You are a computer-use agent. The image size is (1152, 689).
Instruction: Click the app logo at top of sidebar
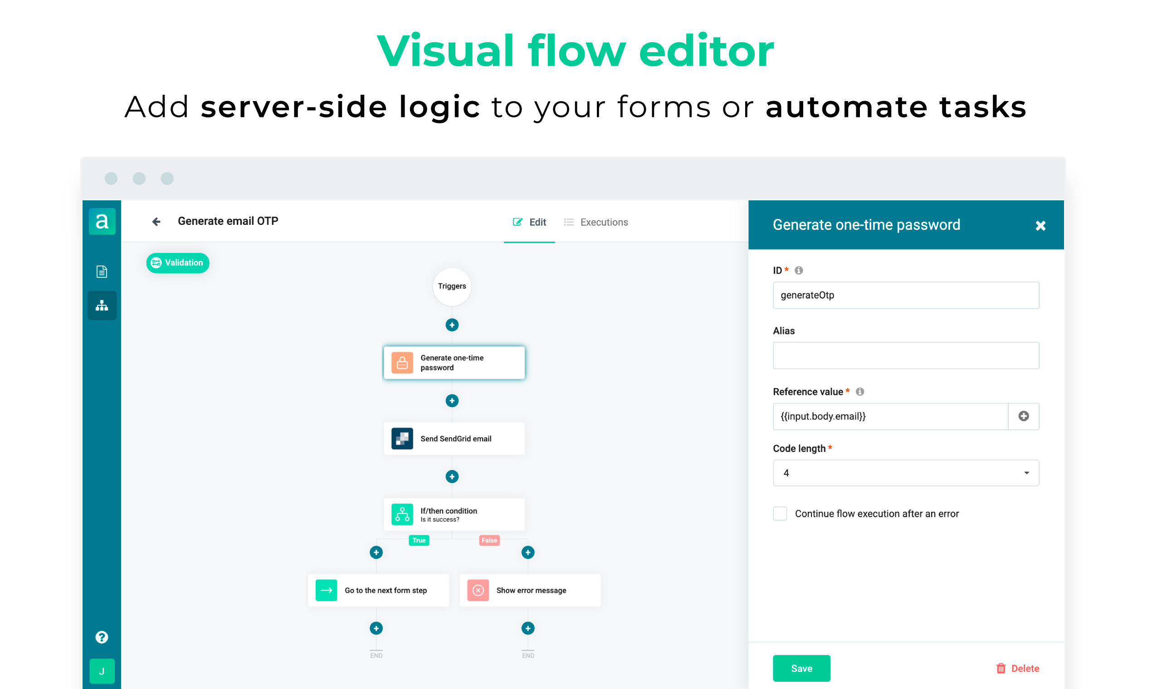point(102,222)
